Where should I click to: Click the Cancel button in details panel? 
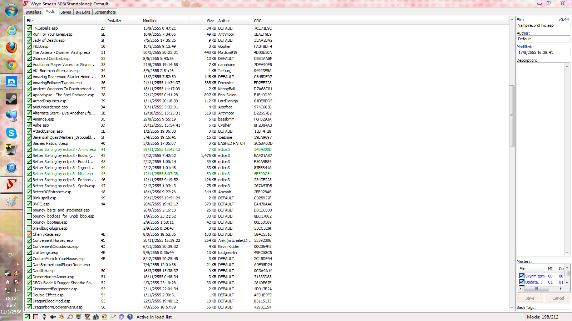(x=558, y=298)
